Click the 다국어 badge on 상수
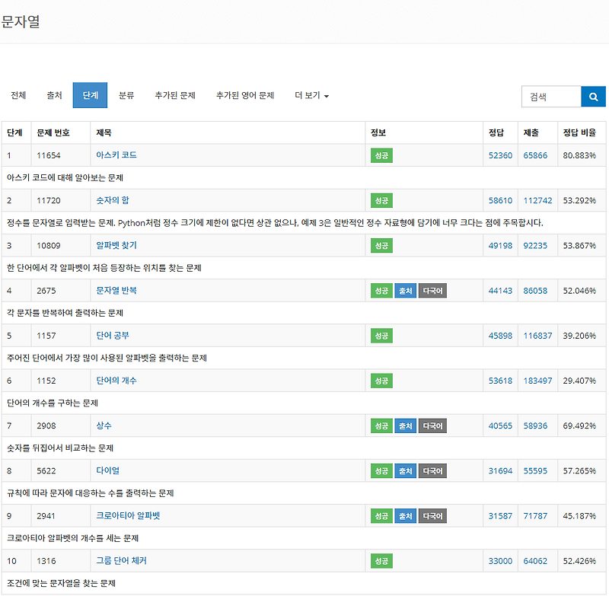This screenshot has height=596, width=609. (432, 425)
